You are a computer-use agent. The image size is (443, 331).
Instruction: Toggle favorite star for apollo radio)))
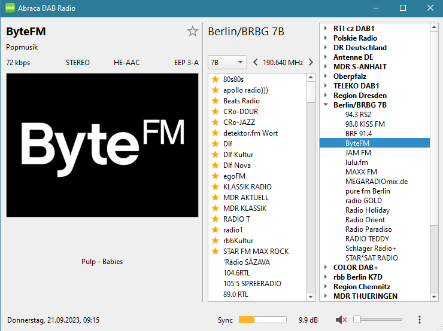[x=216, y=90]
